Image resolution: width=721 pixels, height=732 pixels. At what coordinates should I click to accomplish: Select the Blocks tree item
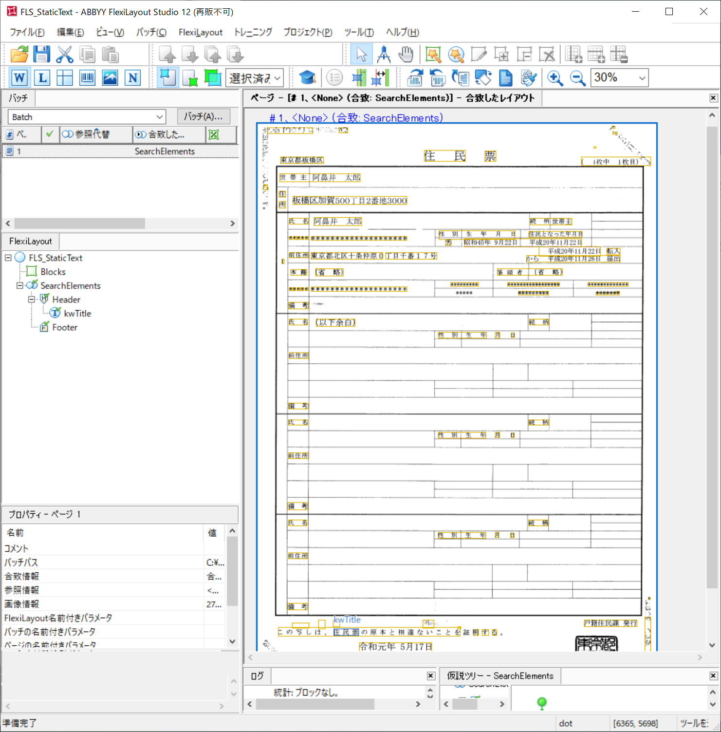(53, 272)
